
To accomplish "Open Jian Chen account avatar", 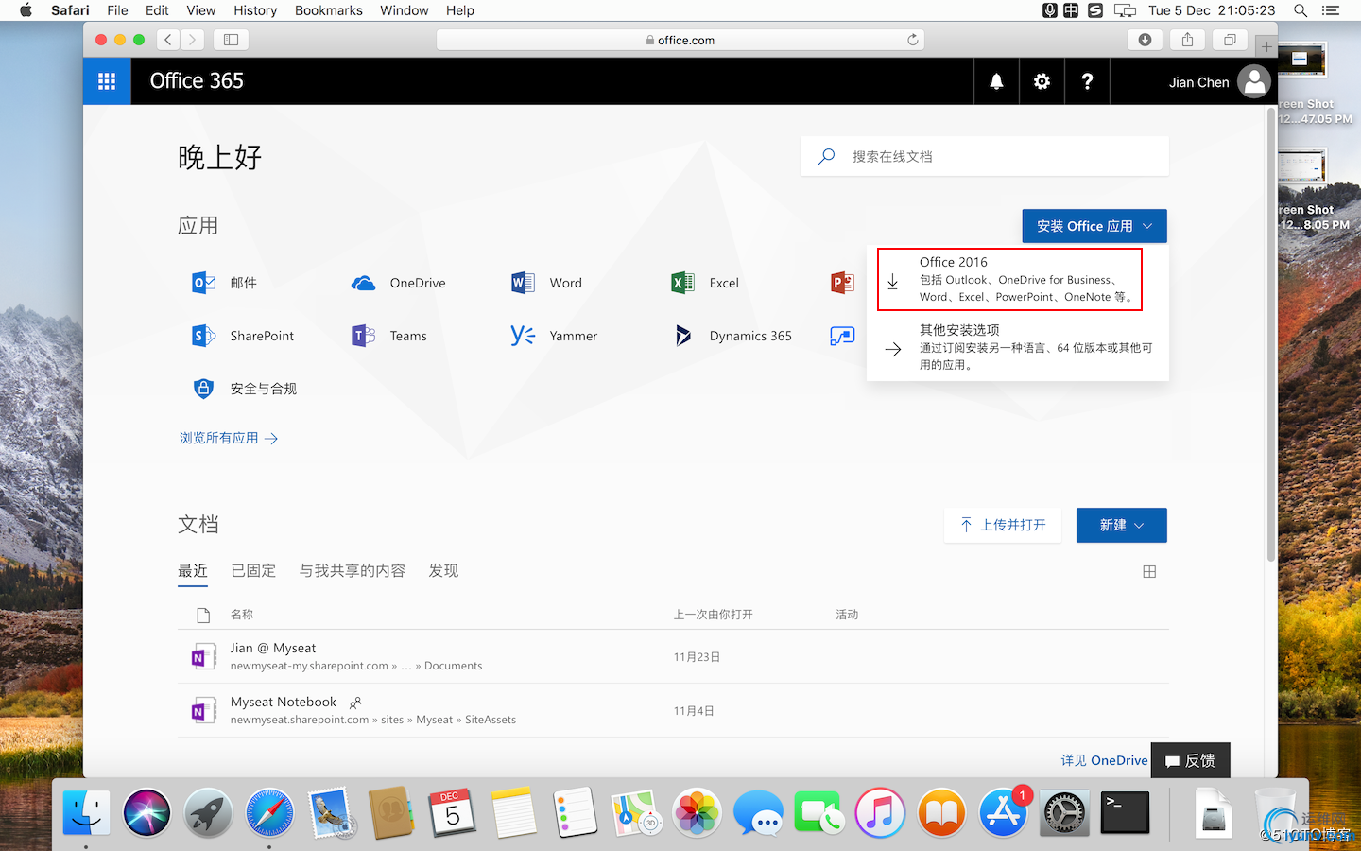I will [1254, 81].
